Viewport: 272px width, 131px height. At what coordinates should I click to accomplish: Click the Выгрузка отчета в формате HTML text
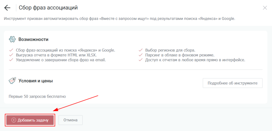[56, 55]
